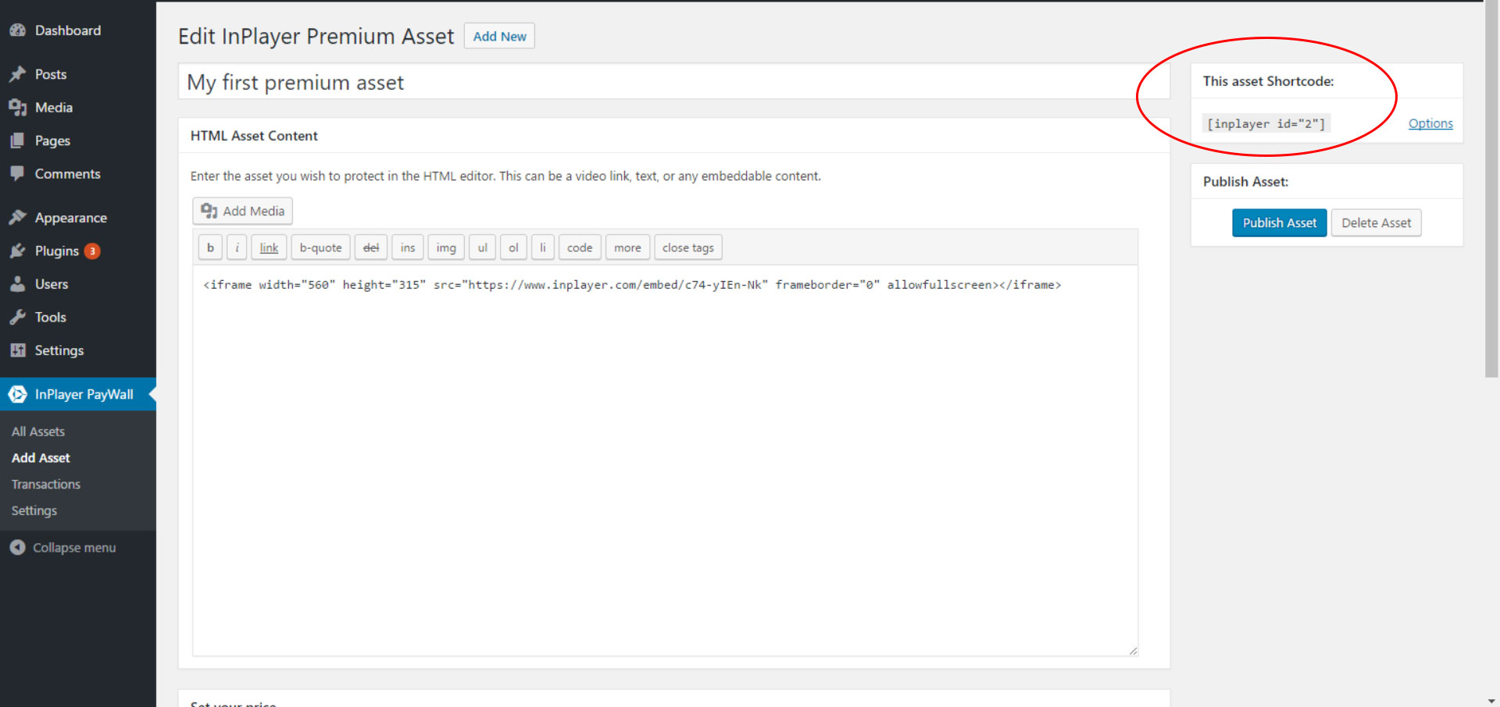The width and height of the screenshot is (1500, 707).
Task: Click the ins quicktag button
Action: [x=408, y=247]
